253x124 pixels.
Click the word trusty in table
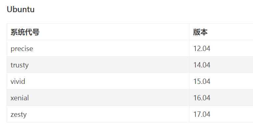19,65
